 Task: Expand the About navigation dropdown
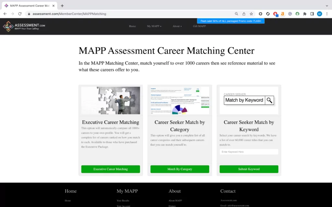tap(177, 26)
